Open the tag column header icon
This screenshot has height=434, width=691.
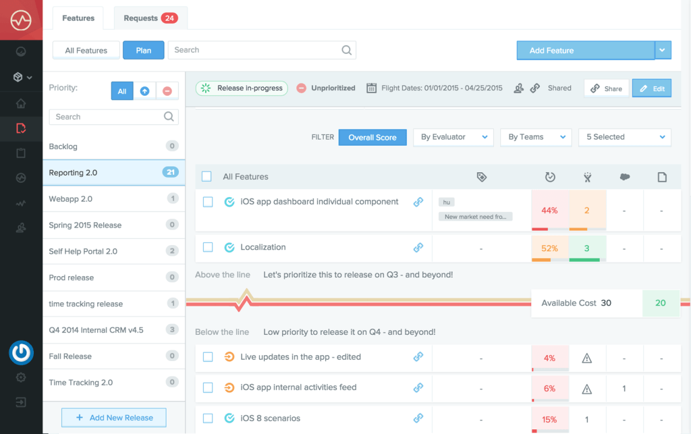click(481, 176)
